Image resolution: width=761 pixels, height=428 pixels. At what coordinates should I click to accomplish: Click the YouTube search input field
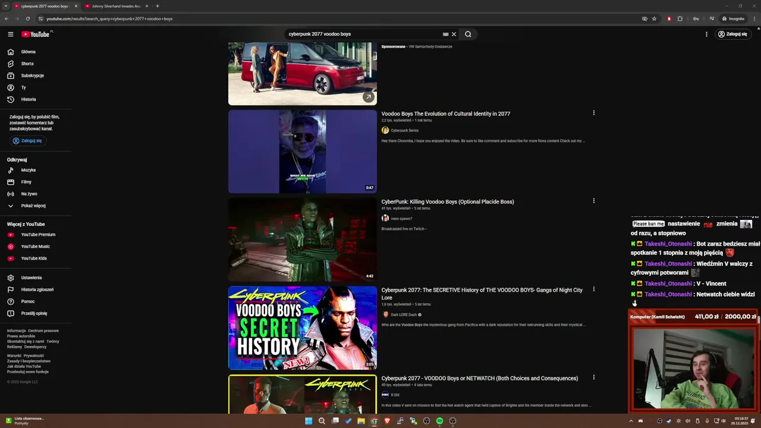coord(363,34)
